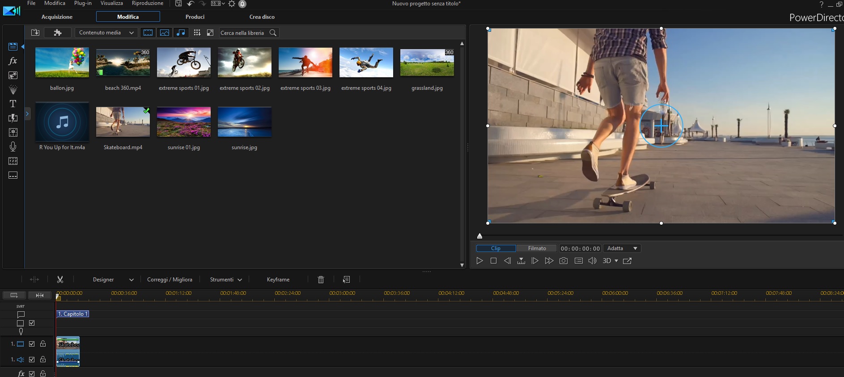The width and height of the screenshot is (844, 377).
Task: Click the Keyframe button
Action: click(x=278, y=280)
